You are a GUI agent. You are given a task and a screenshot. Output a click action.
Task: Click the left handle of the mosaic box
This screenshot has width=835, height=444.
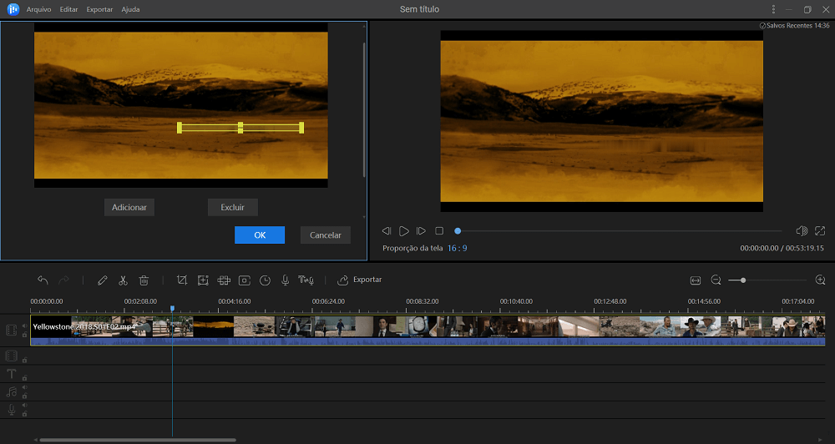(180, 127)
